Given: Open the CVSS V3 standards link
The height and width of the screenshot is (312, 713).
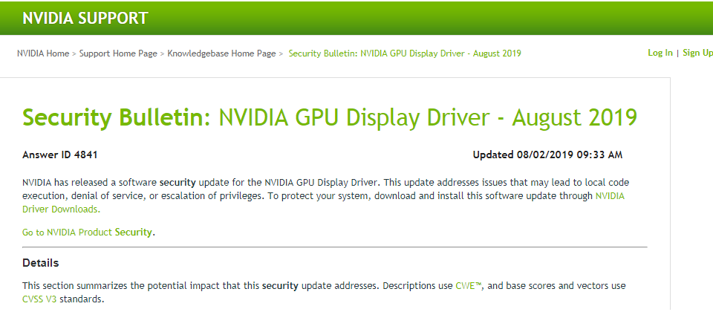Looking at the screenshot, I should click(39, 299).
